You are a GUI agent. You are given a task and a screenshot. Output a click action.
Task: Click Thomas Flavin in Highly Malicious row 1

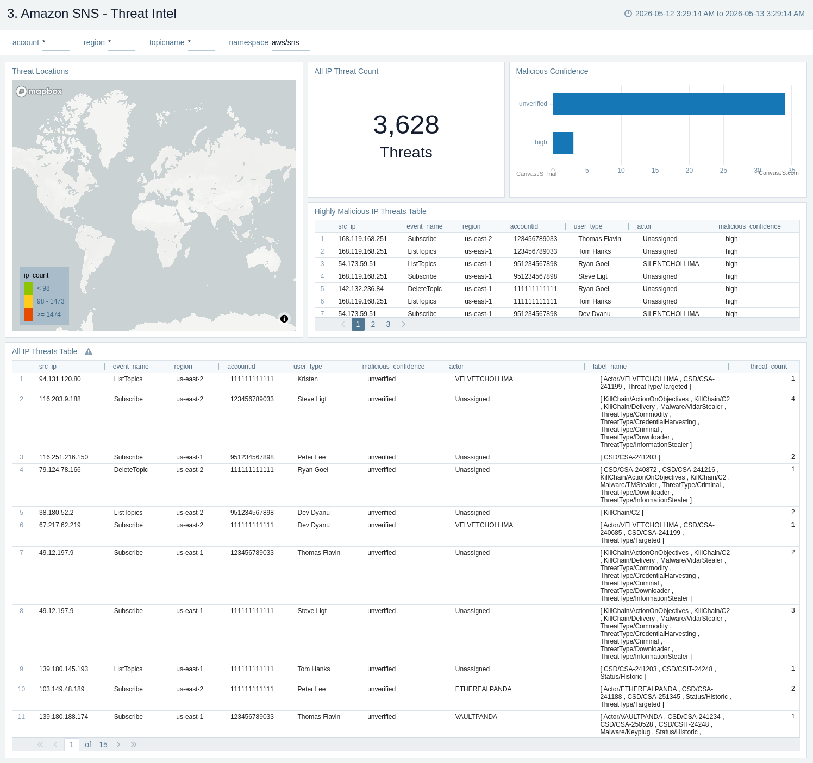[x=599, y=239]
